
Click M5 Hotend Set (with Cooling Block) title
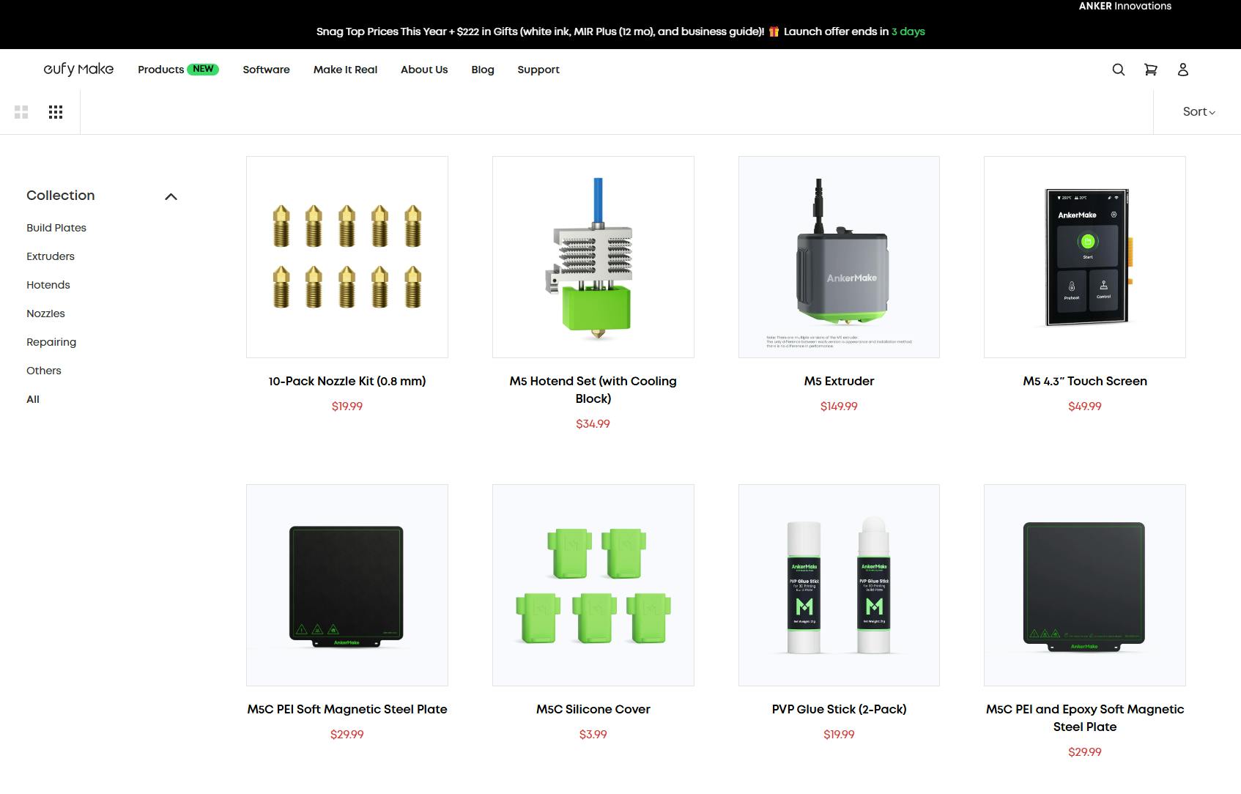[x=593, y=390]
